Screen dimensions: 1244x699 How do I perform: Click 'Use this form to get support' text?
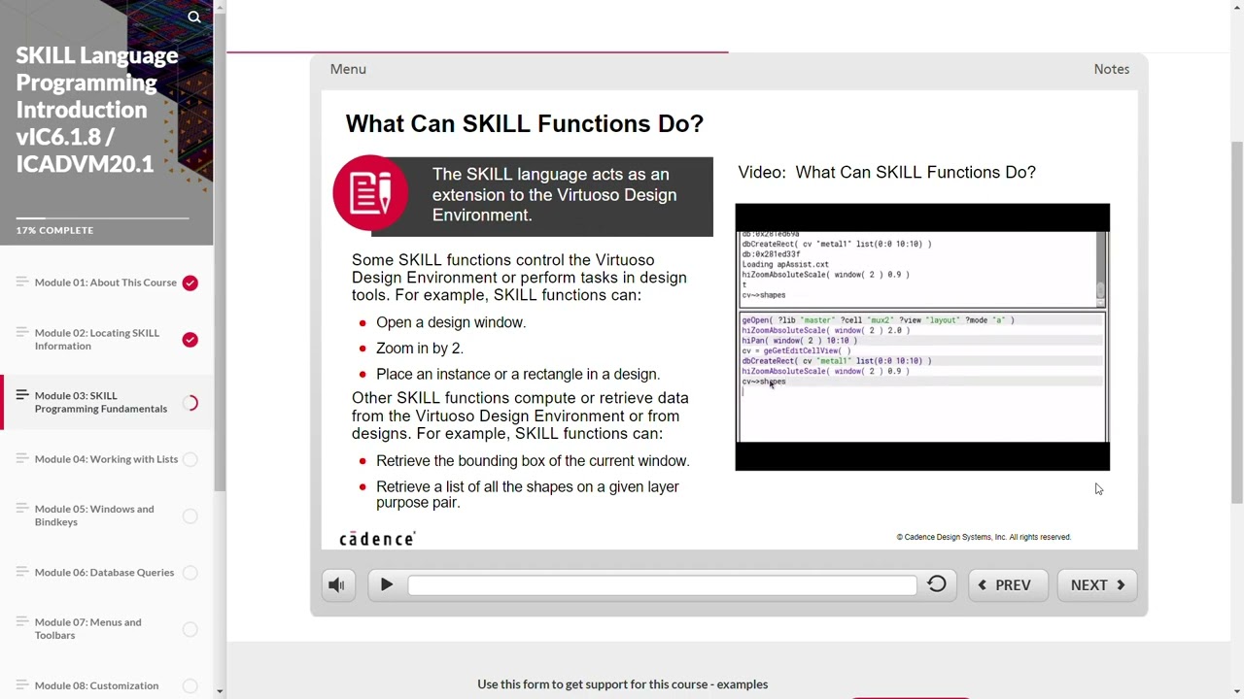point(622,684)
